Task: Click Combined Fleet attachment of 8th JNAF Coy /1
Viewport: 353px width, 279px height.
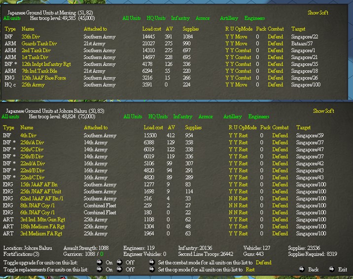Action: click(100, 205)
